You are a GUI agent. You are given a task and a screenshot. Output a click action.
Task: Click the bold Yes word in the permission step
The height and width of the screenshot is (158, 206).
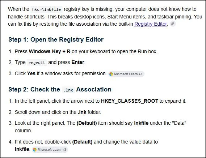tap(31, 73)
